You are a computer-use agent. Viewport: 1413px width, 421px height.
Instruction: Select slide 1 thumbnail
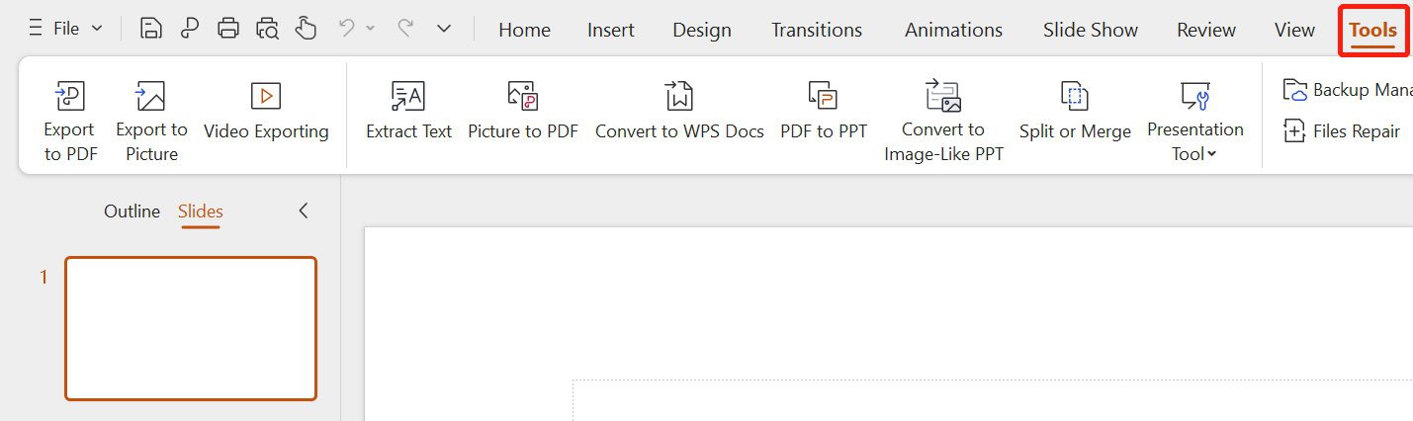click(x=191, y=328)
